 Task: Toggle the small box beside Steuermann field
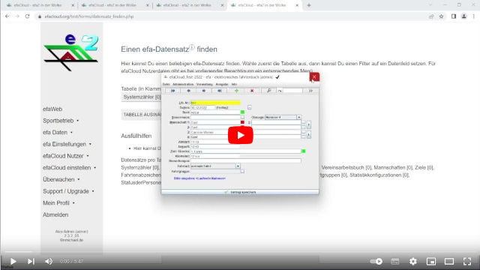242,117
